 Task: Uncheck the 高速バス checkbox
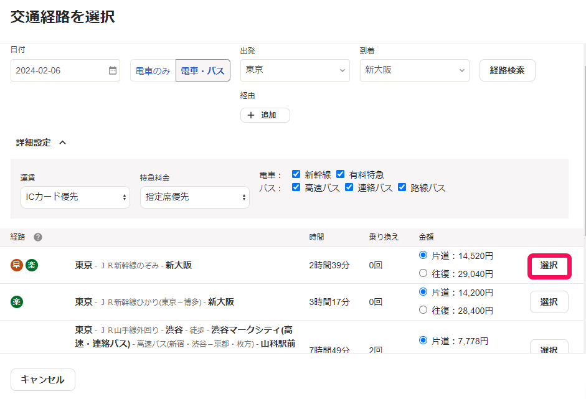click(296, 187)
